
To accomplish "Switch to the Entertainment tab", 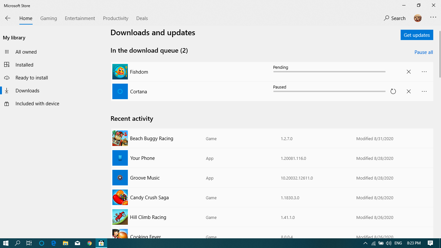I will [80, 18].
